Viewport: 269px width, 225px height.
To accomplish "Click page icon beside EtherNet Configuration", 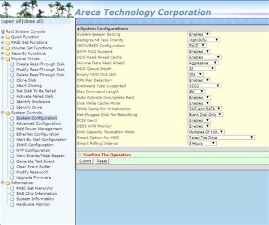I will pos(12,134).
